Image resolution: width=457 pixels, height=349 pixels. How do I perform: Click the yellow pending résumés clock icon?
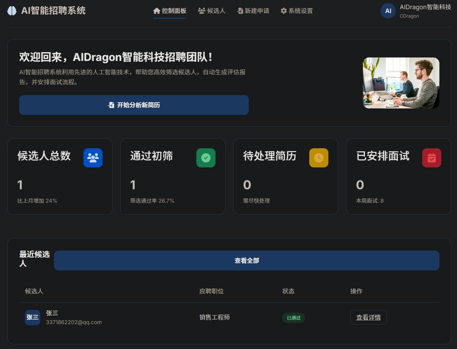[318, 158]
